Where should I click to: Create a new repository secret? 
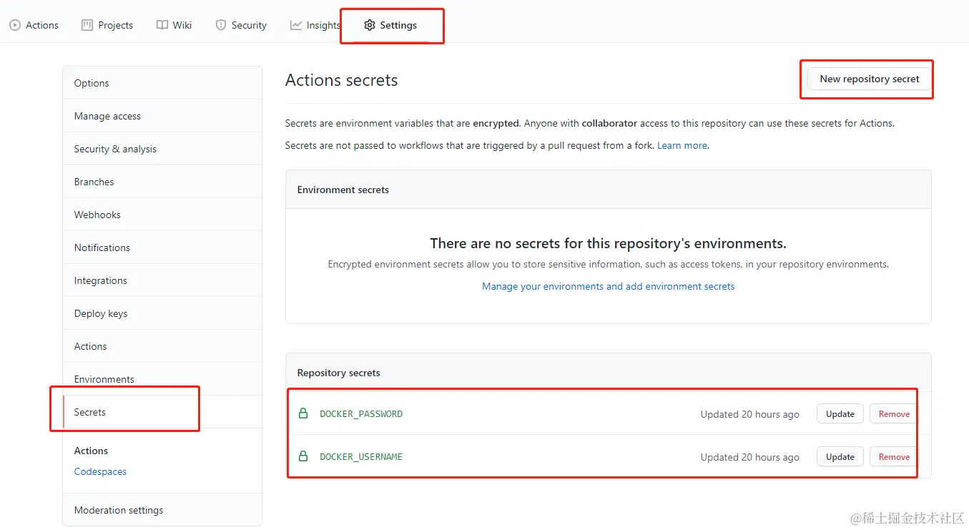point(869,79)
